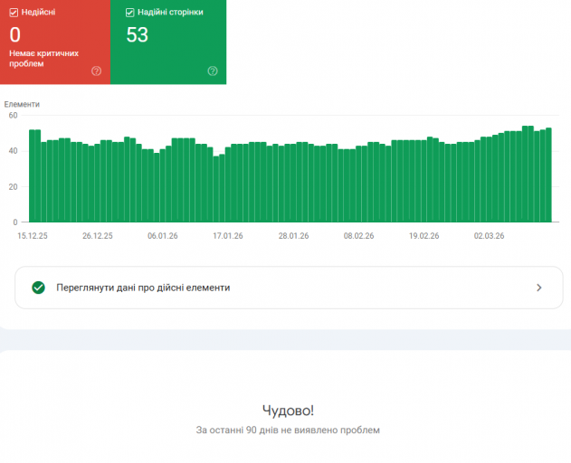Viewport: 571px width, 463px height.
Task: Click the last rightmost chart bar
Action: click(x=548, y=175)
